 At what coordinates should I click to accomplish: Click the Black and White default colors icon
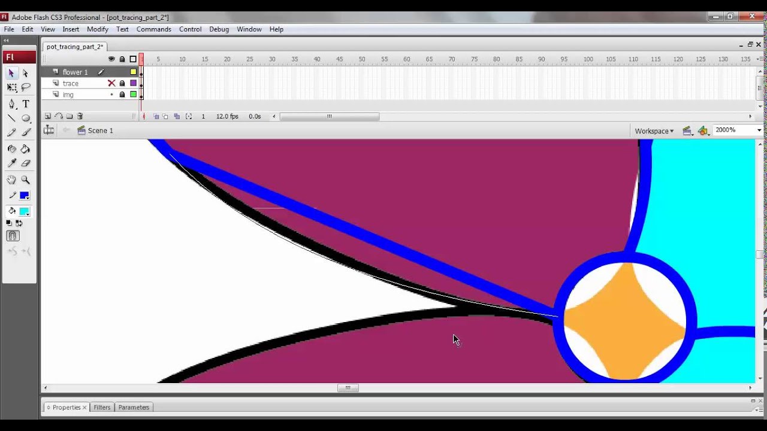(x=9, y=223)
